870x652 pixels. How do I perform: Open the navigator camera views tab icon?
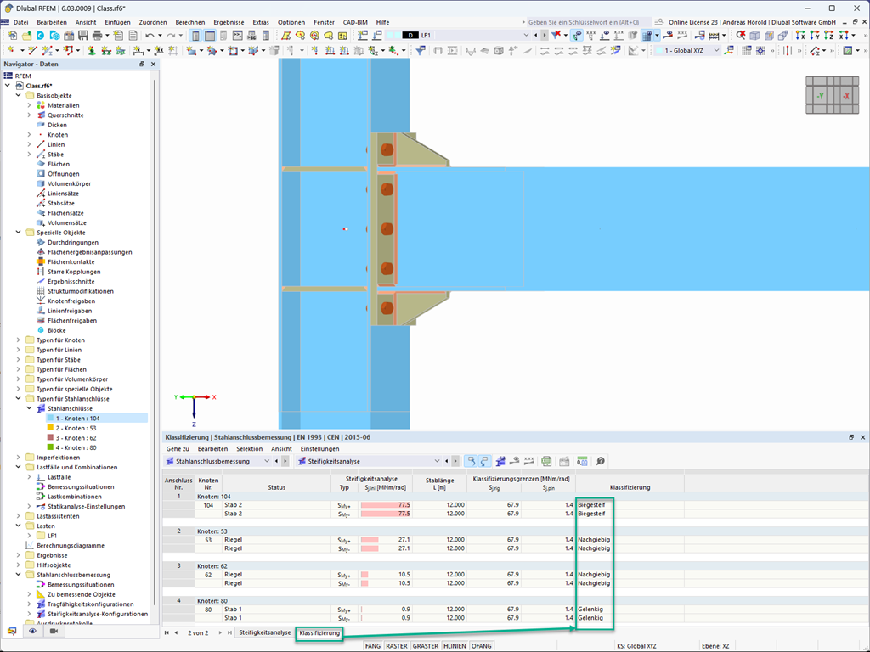coord(54,631)
